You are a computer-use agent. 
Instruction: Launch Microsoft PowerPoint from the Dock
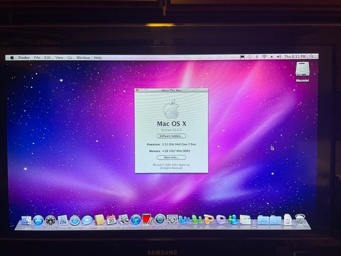pos(209,220)
